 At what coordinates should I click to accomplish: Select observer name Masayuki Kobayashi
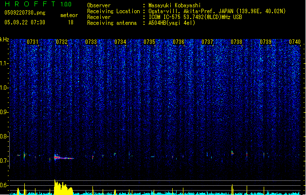(x=175, y=5)
